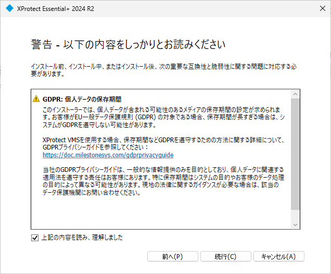Click the heading GDPR: 個人データの保存期間
Image resolution: width=331 pixels, height=274 pixels.
82,99
